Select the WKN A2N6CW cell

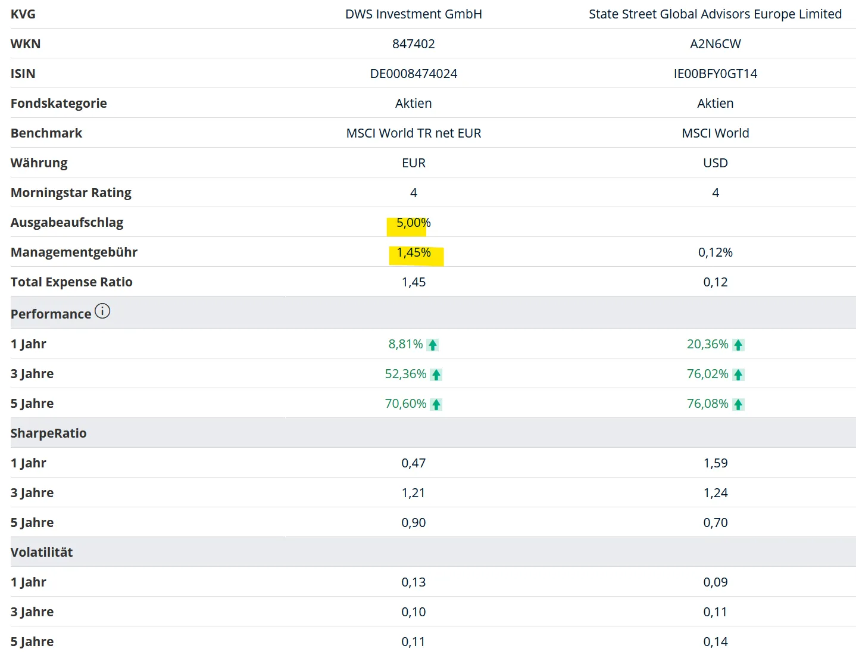point(715,44)
